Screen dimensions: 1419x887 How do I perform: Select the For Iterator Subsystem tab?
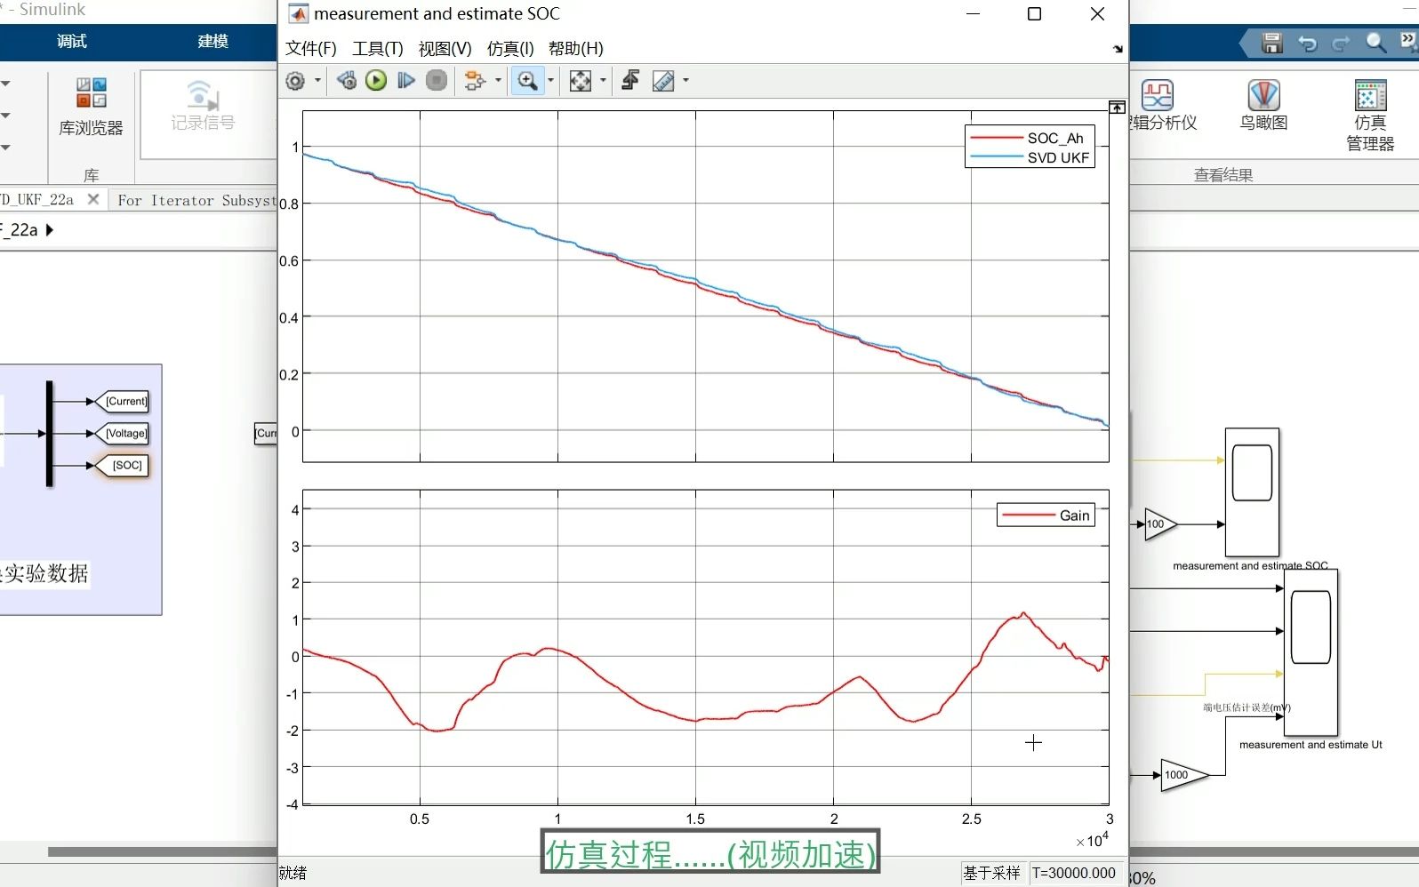coord(197,200)
